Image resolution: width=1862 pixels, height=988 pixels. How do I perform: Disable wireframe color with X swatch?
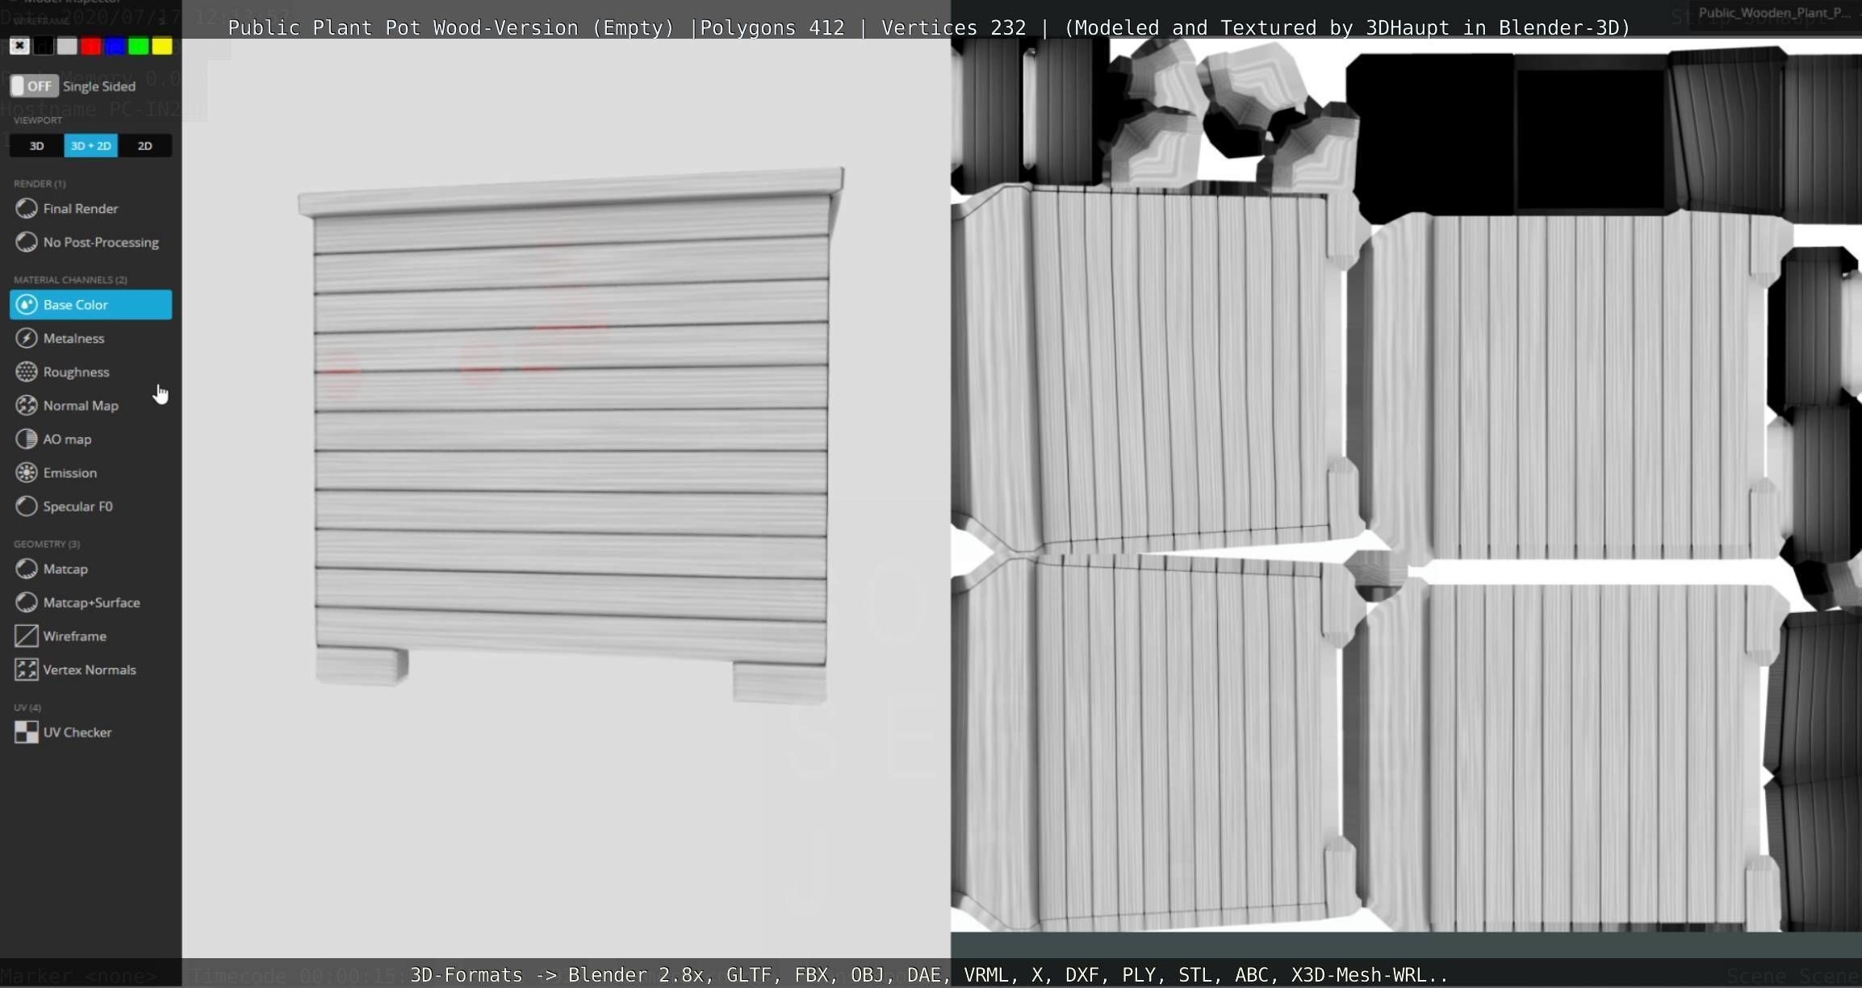tap(19, 46)
